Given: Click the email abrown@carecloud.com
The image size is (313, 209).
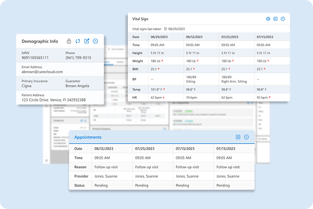Looking at the screenshot, I should [x=43, y=72].
